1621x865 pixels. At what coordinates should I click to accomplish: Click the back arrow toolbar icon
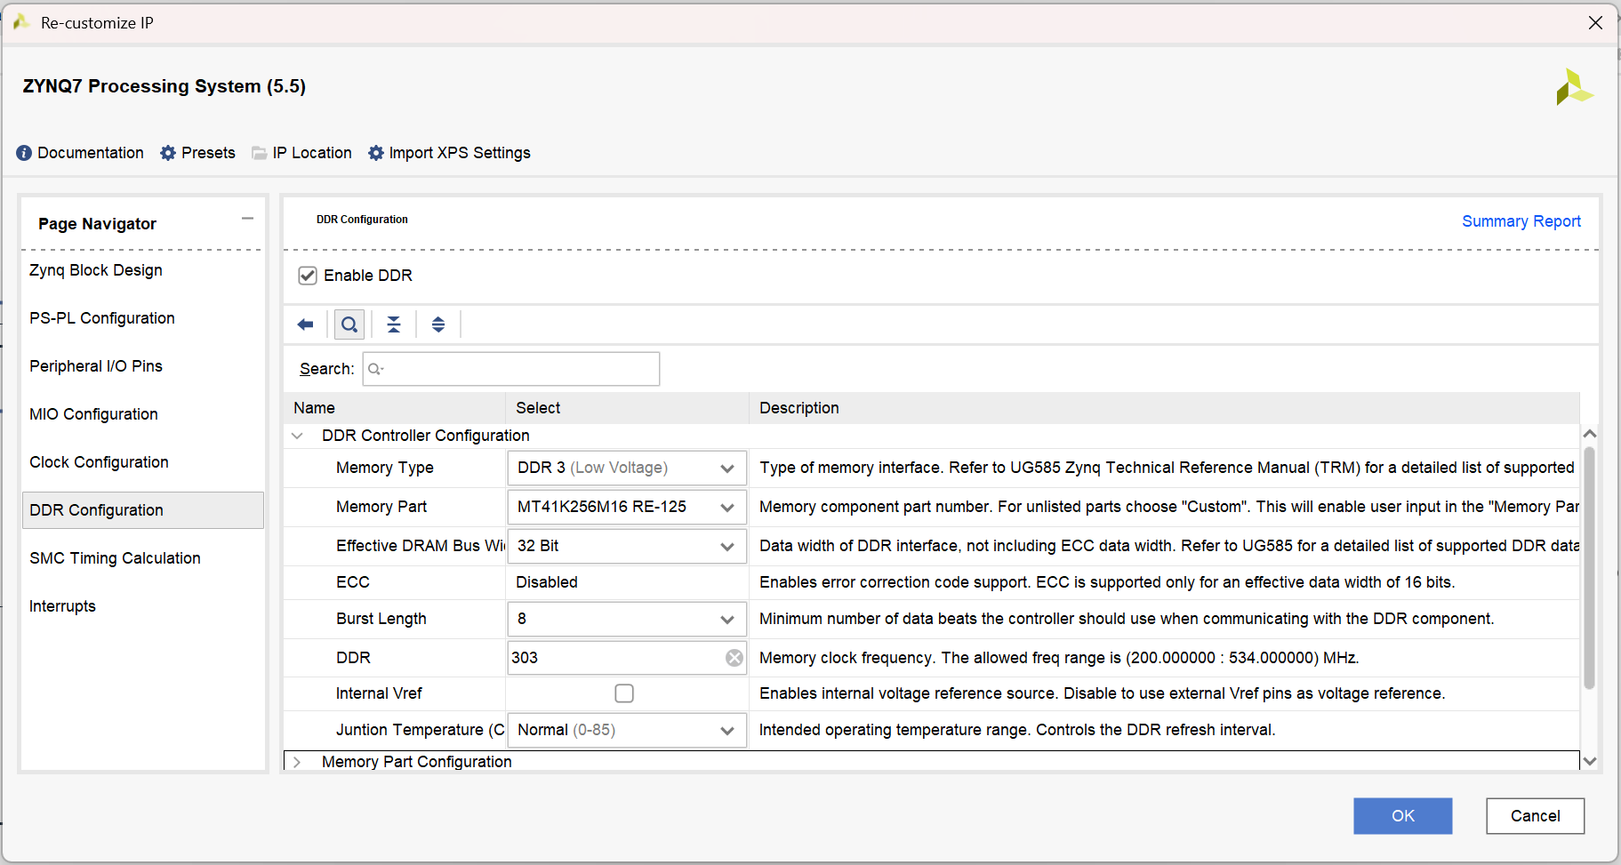click(x=305, y=324)
